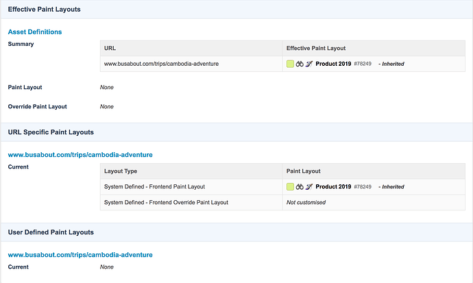Click green status square in Frontend Paint Layout row
473x283 pixels.
tap(290, 186)
